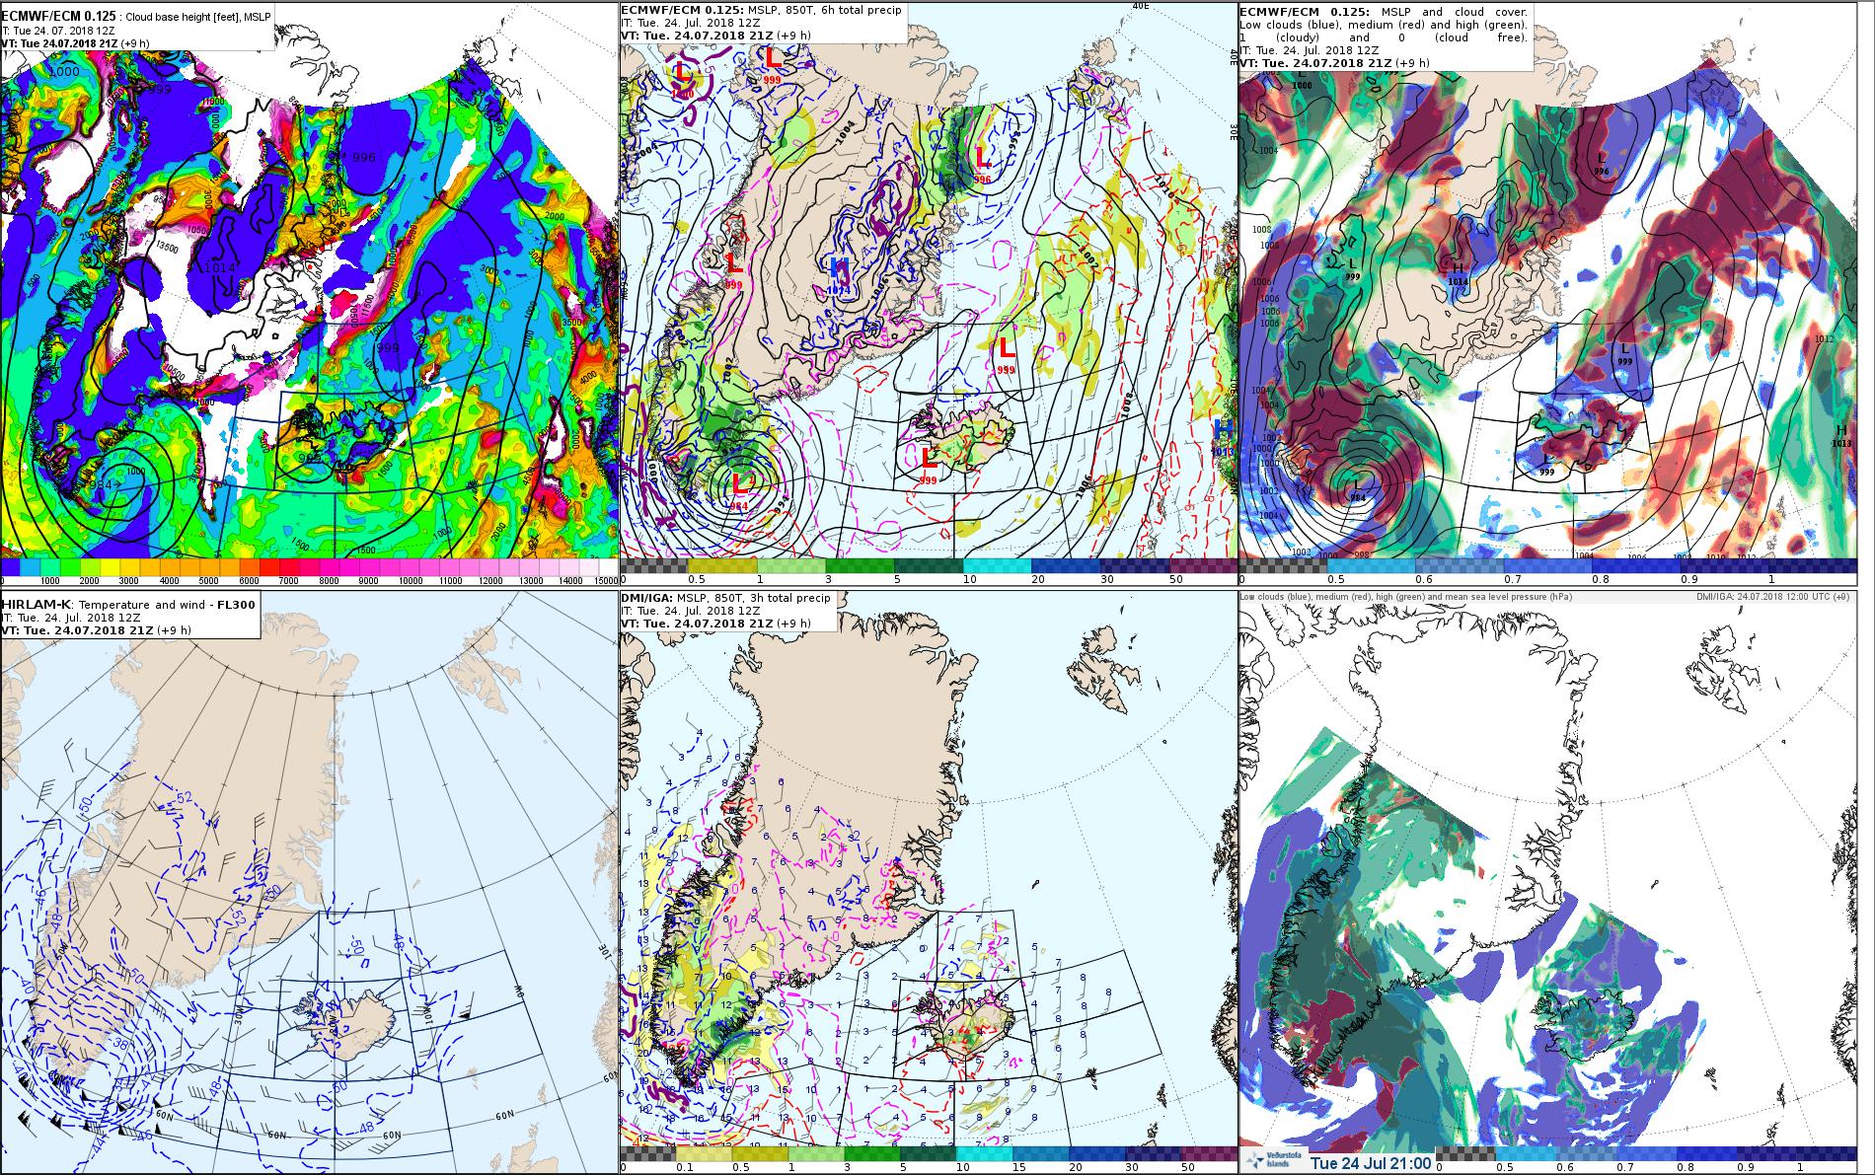Click the H 1013 marker at the cloud cover map edge
1875x1175 pixels.
pyautogui.click(x=1841, y=436)
